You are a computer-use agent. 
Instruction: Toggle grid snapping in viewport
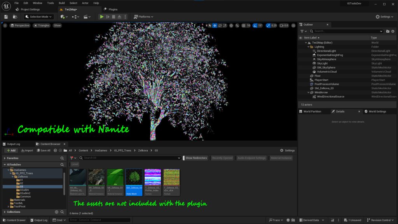tap(243, 25)
